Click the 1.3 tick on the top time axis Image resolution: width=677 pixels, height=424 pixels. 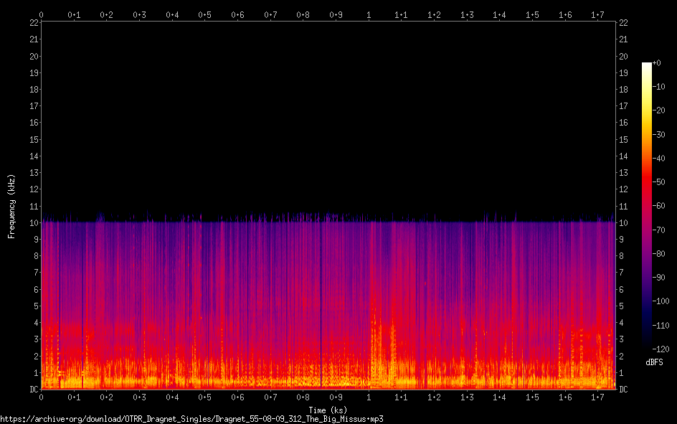click(467, 14)
